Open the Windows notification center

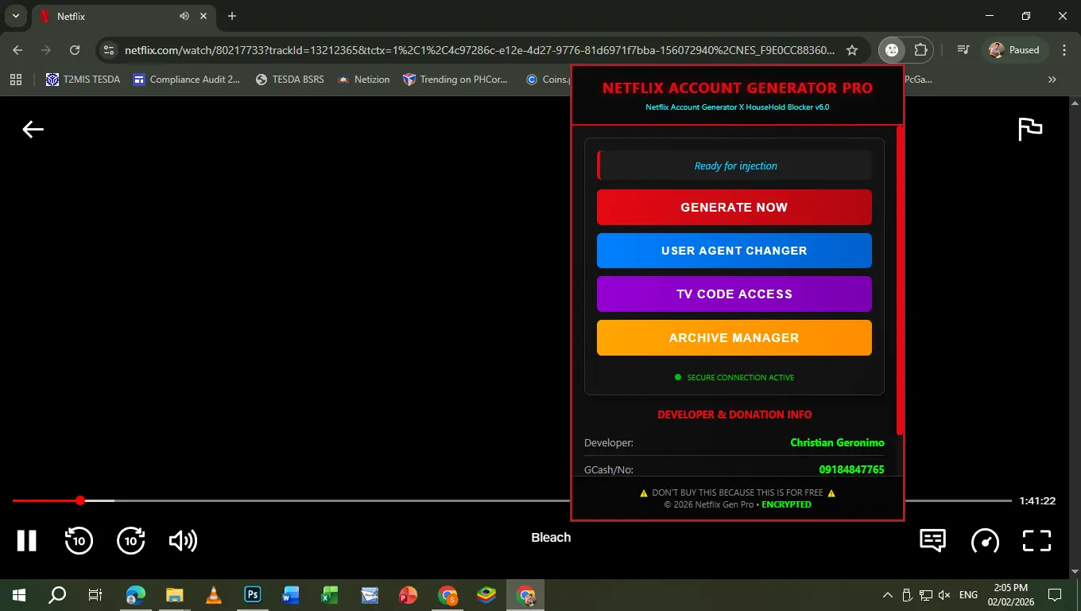tap(1055, 595)
